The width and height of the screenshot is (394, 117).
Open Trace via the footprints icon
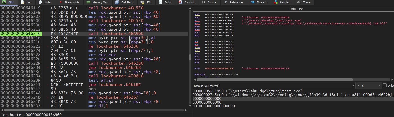[299, 2]
